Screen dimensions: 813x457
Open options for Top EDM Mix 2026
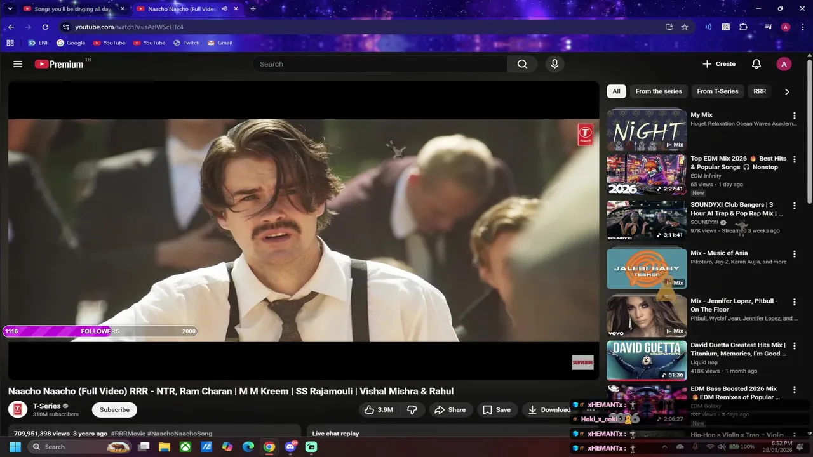point(794,159)
